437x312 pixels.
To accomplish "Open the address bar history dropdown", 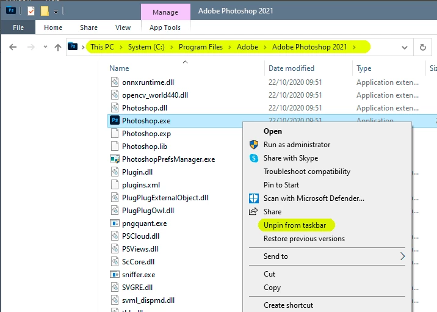I will 405,48.
